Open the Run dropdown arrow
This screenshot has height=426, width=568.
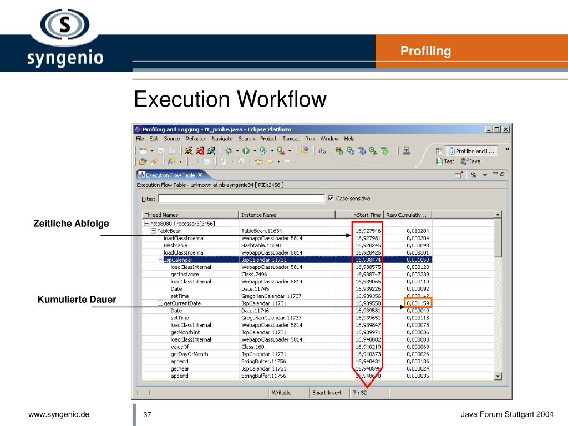click(x=255, y=151)
